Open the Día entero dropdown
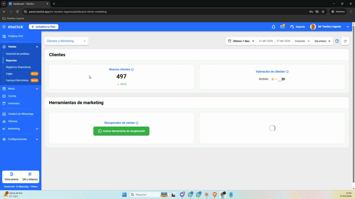 click(x=322, y=41)
